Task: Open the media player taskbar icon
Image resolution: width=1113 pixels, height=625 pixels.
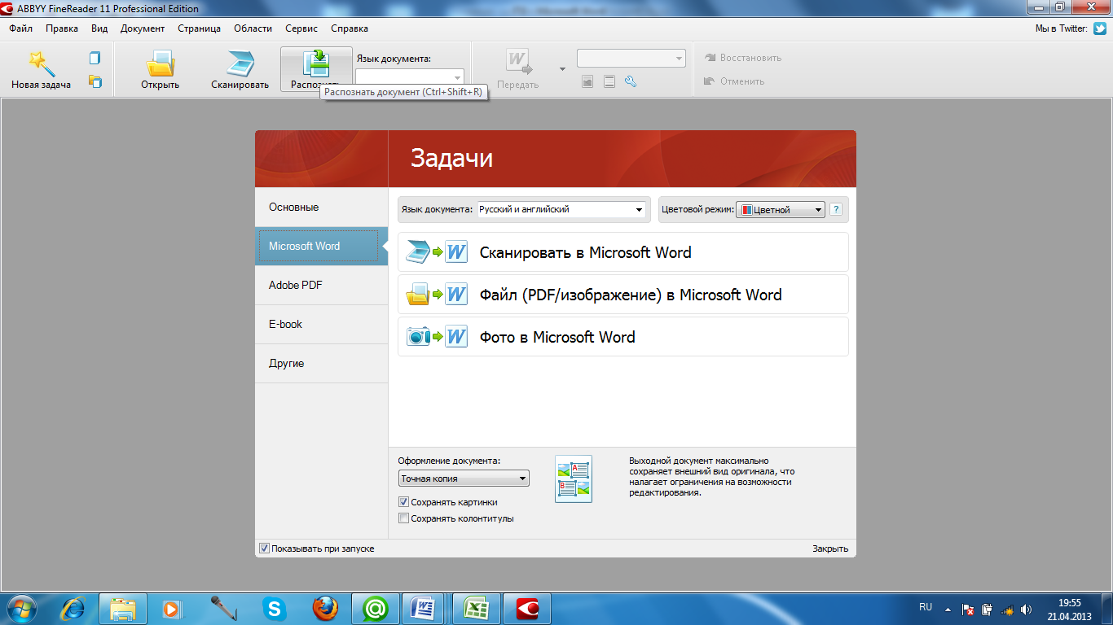Action: [x=174, y=609]
